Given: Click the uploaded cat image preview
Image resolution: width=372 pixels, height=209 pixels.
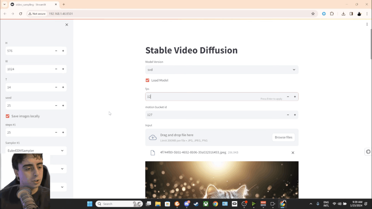Looking at the screenshot, I should (x=222, y=180).
